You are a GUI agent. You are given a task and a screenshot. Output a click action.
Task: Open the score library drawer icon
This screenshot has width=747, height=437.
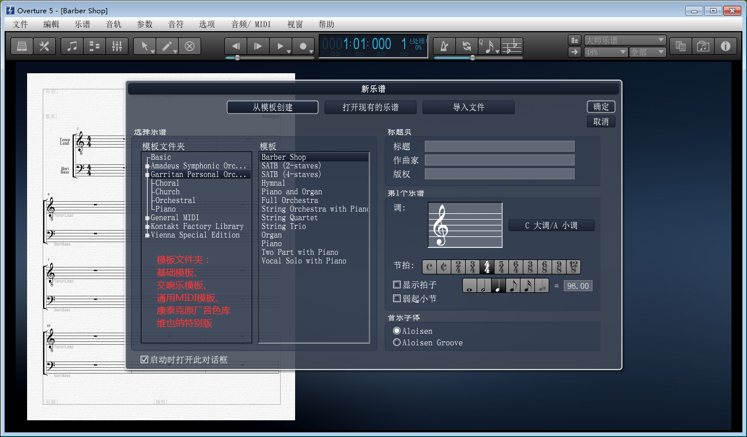click(x=22, y=46)
